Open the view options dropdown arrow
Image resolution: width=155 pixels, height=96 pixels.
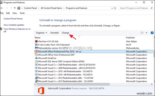point(146,33)
